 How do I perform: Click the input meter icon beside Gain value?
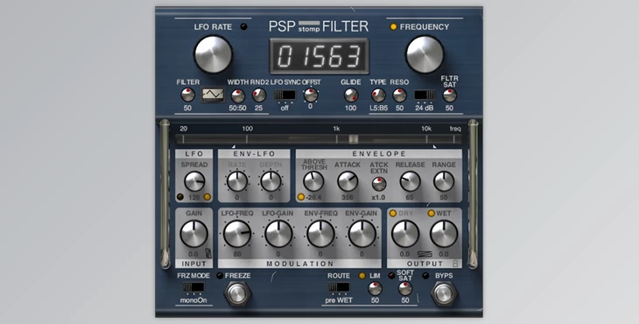pos(209,253)
